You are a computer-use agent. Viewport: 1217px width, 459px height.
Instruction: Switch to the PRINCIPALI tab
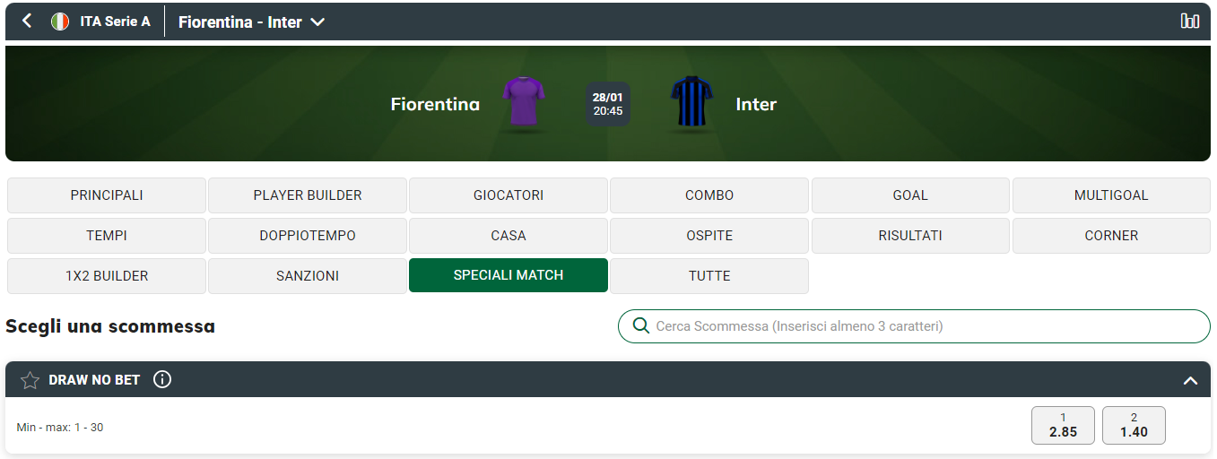107,195
